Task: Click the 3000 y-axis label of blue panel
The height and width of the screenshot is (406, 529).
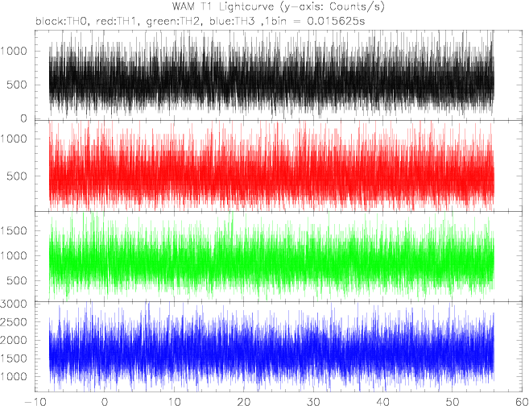Action: click(x=14, y=304)
